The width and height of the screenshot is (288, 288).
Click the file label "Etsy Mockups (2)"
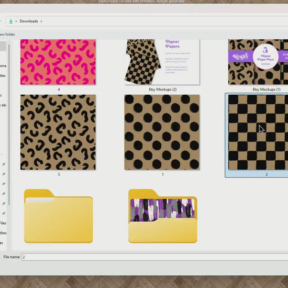click(163, 90)
